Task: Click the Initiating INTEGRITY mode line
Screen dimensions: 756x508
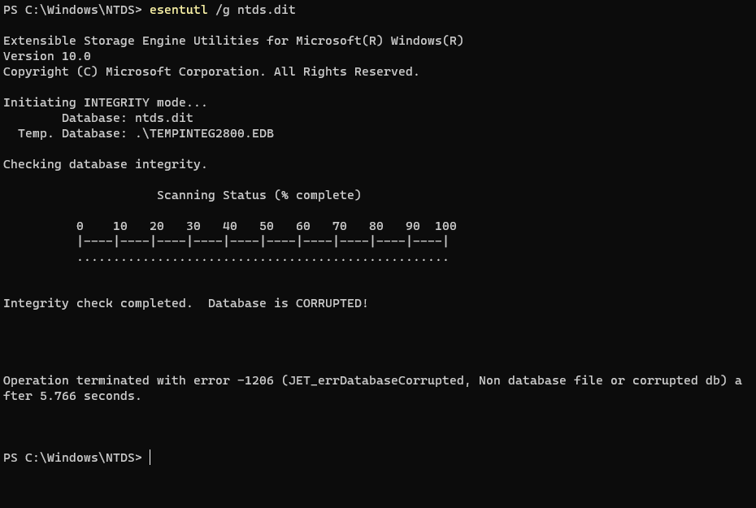Action: (105, 102)
